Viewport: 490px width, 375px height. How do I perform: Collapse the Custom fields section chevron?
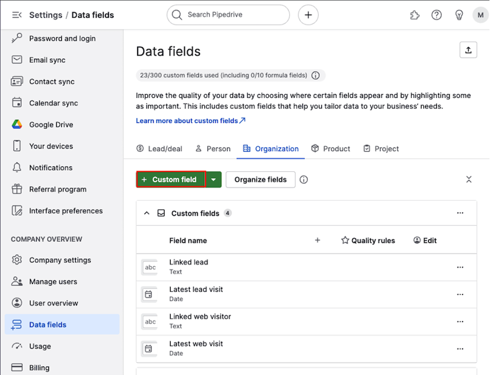coord(146,213)
